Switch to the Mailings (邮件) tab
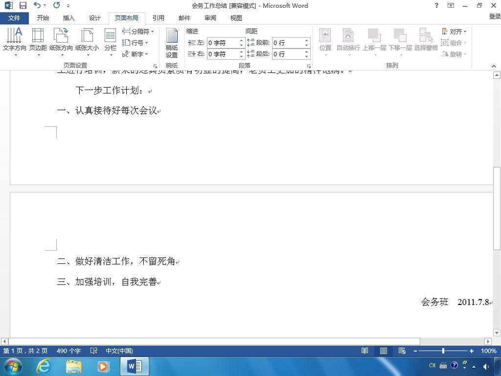The width and height of the screenshot is (501, 376). pyautogui.click(x=184, y=18)
